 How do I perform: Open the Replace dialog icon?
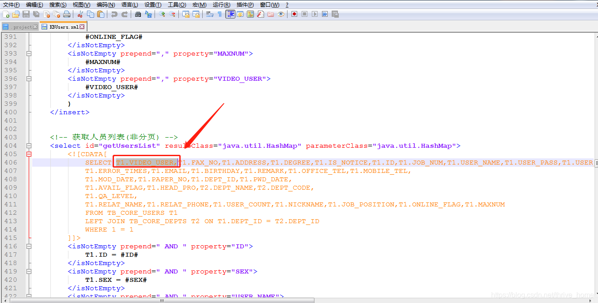148,14
